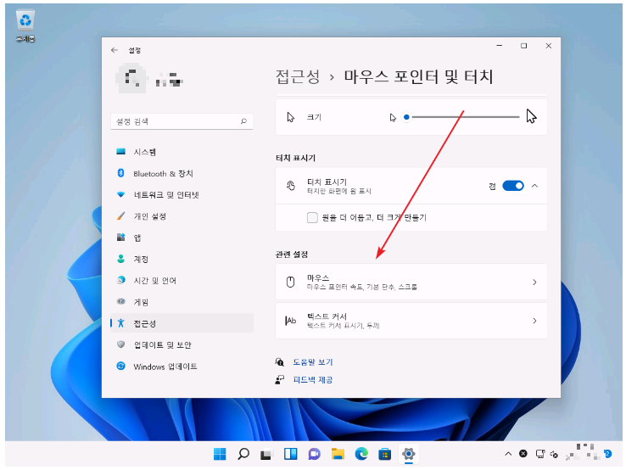Click the 시간 및 언어 globe icon
This screenshot has width=626, height=470.
point(121,280)
